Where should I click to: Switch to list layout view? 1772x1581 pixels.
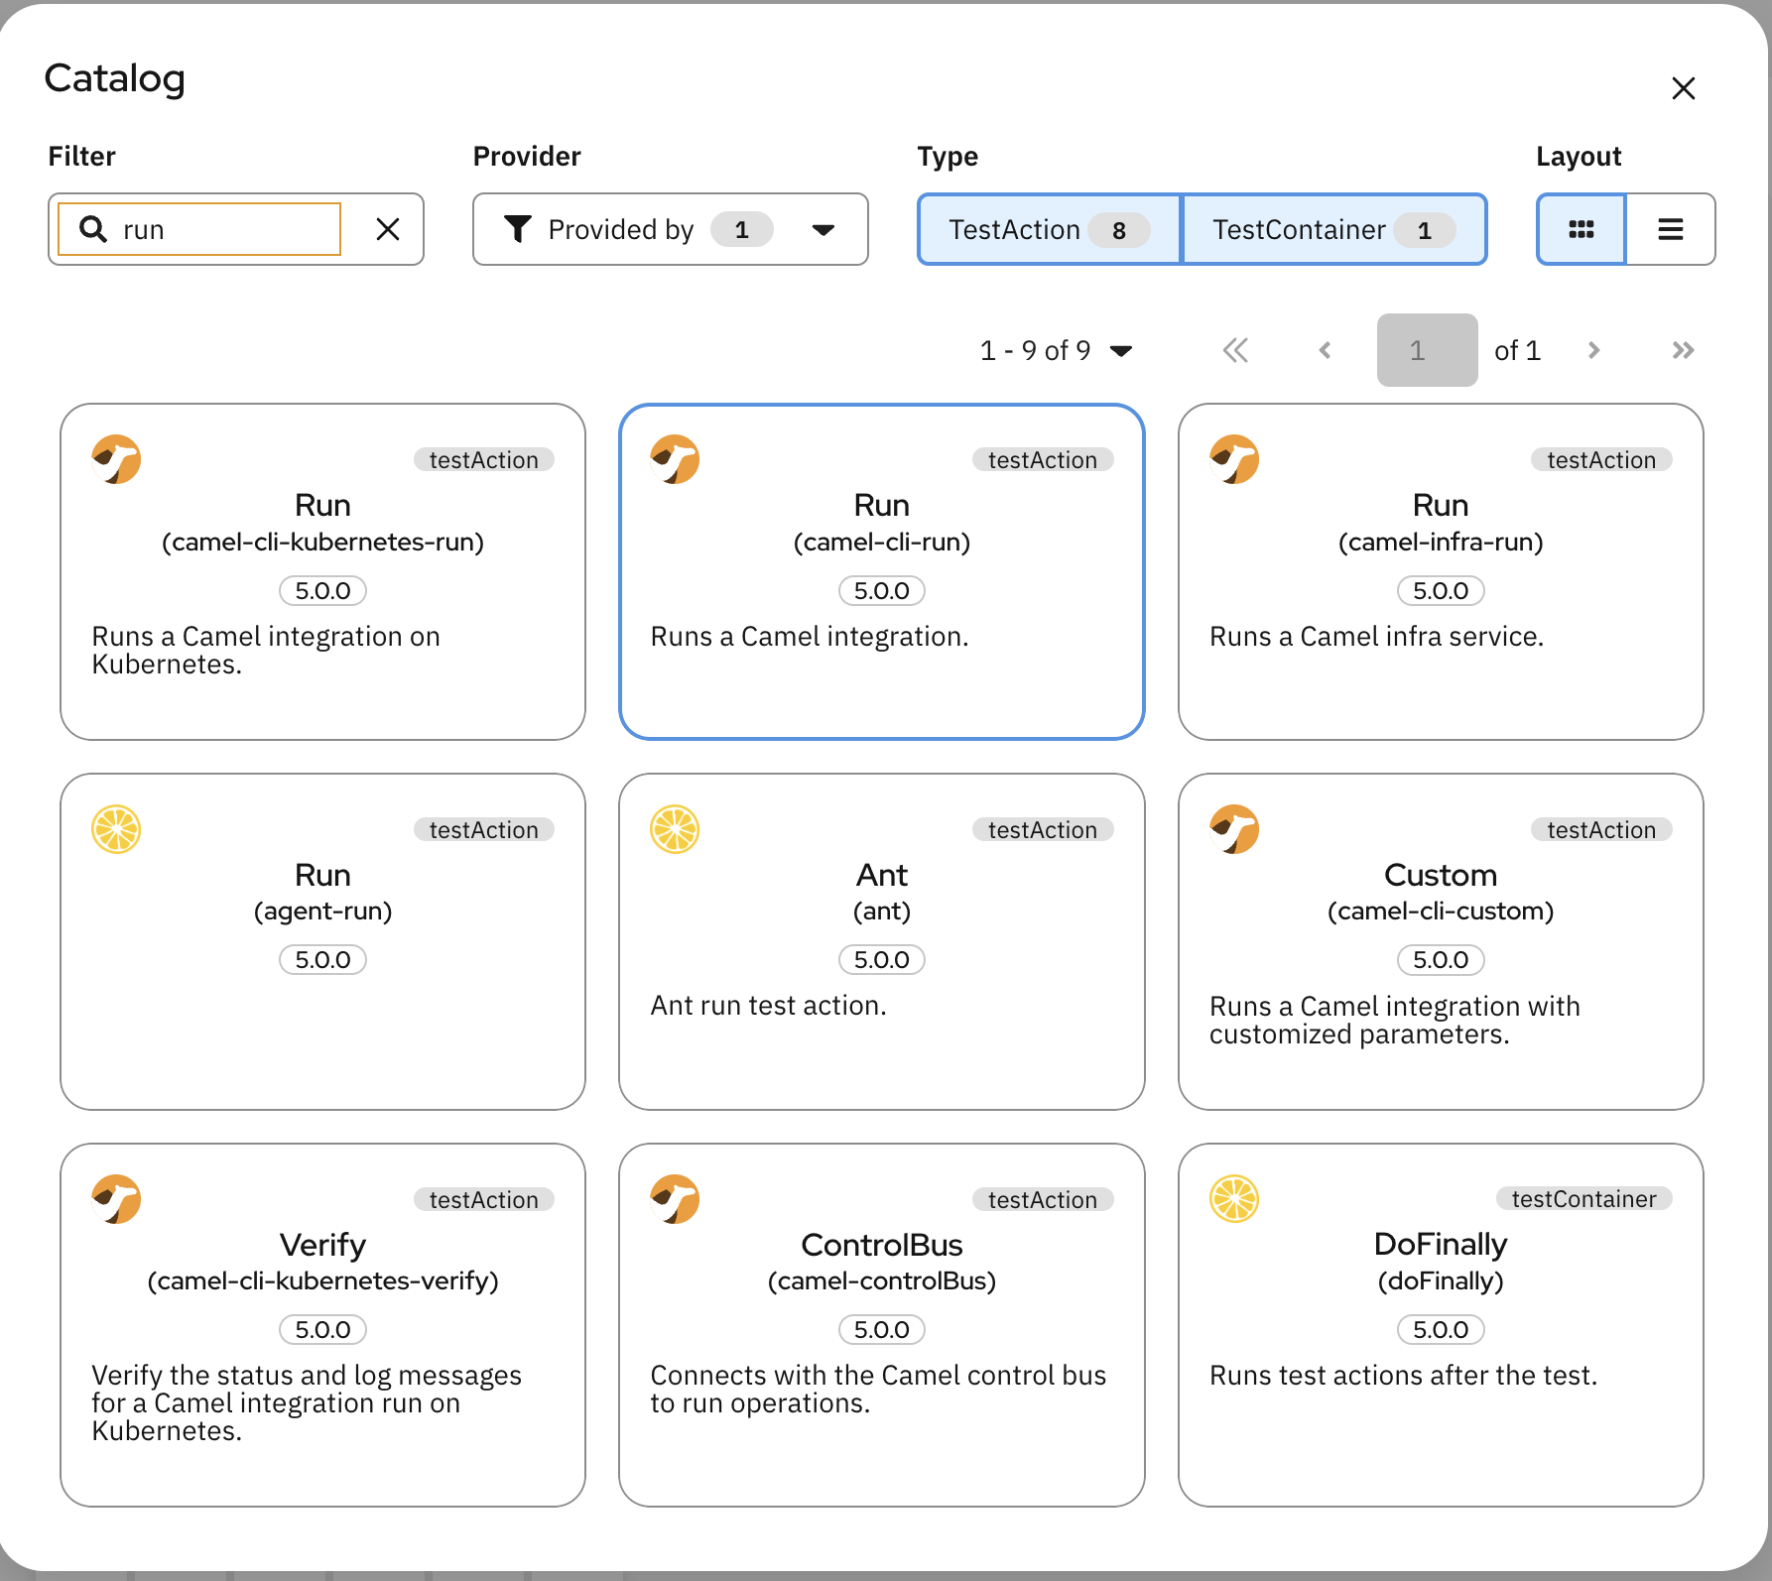(x=1671, y=229)
